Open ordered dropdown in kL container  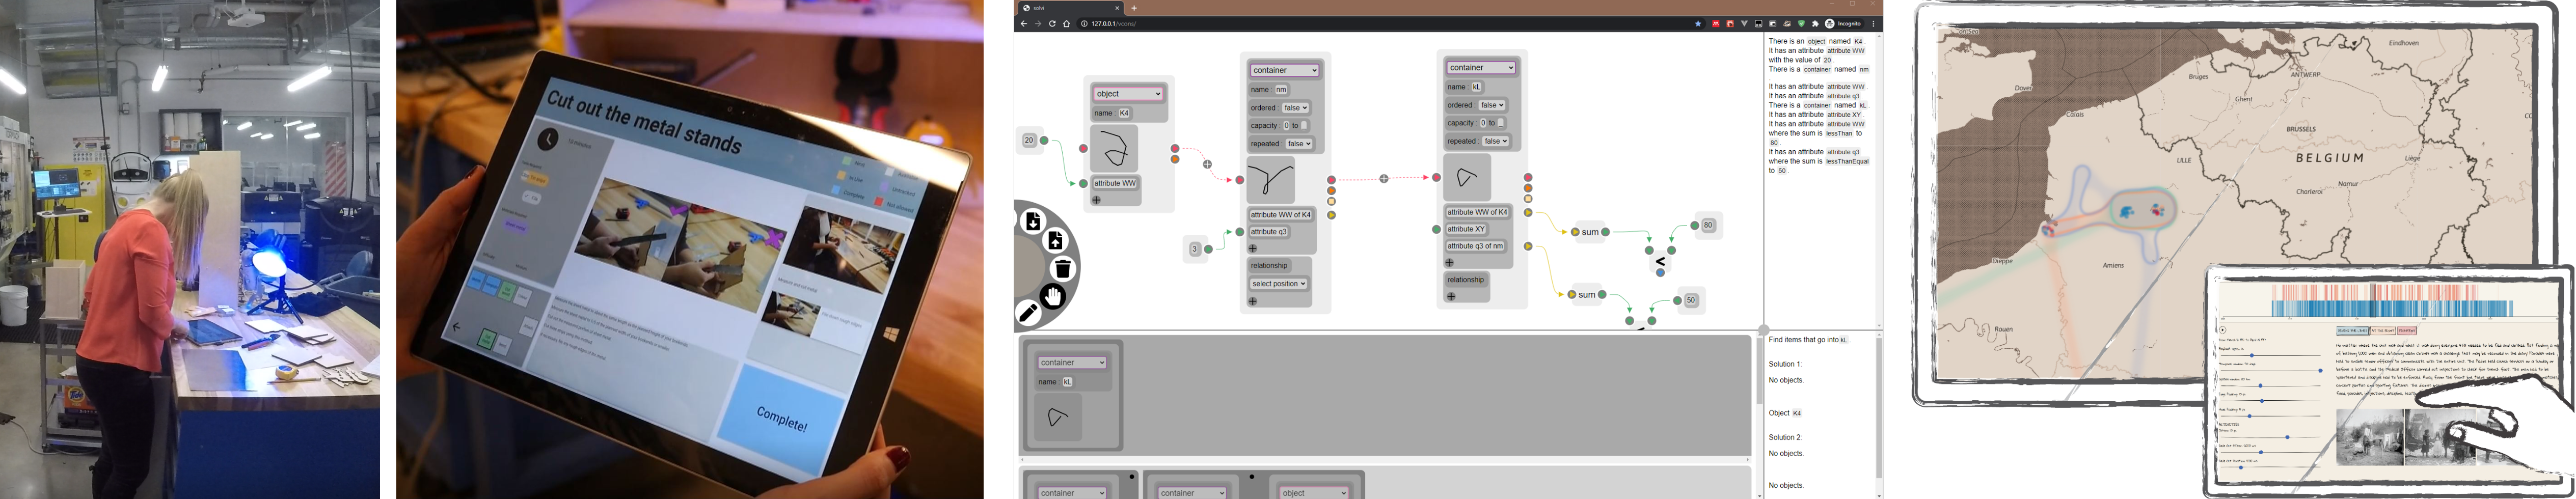point(1492,105)
